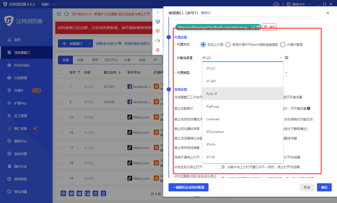Click the 创建窗口 button
337x203 pixels.
click(x=72, y=43)
